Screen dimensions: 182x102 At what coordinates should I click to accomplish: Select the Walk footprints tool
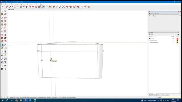pos(2,69)
